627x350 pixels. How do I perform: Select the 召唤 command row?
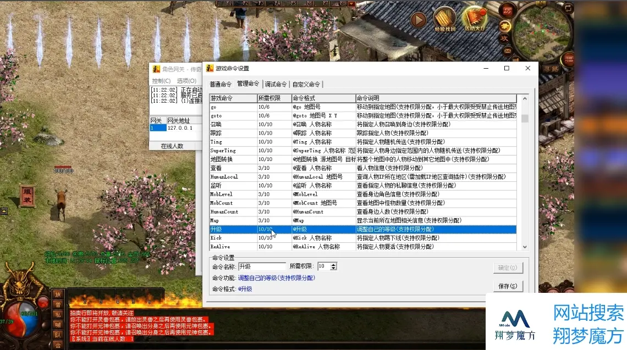tap(363, 125)
